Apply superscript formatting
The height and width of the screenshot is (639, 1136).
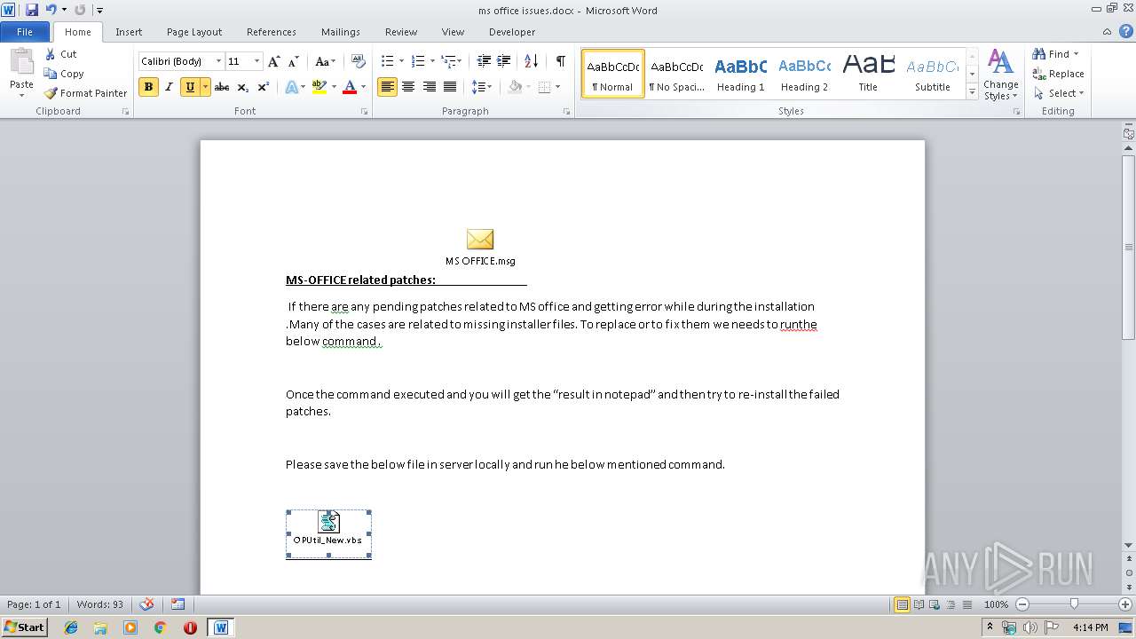tap(264, 87)
